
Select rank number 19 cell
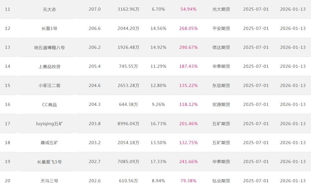(8, 162)
